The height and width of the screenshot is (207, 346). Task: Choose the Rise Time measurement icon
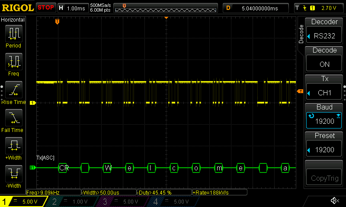13,90
